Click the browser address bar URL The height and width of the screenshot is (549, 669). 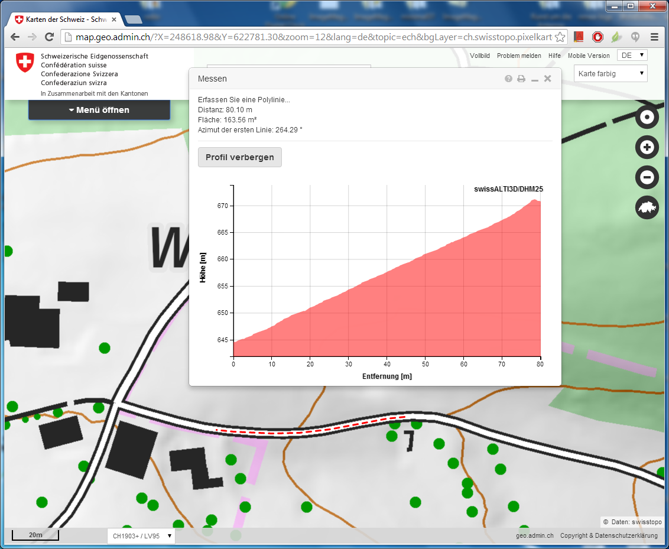click(x=313, y=37)
